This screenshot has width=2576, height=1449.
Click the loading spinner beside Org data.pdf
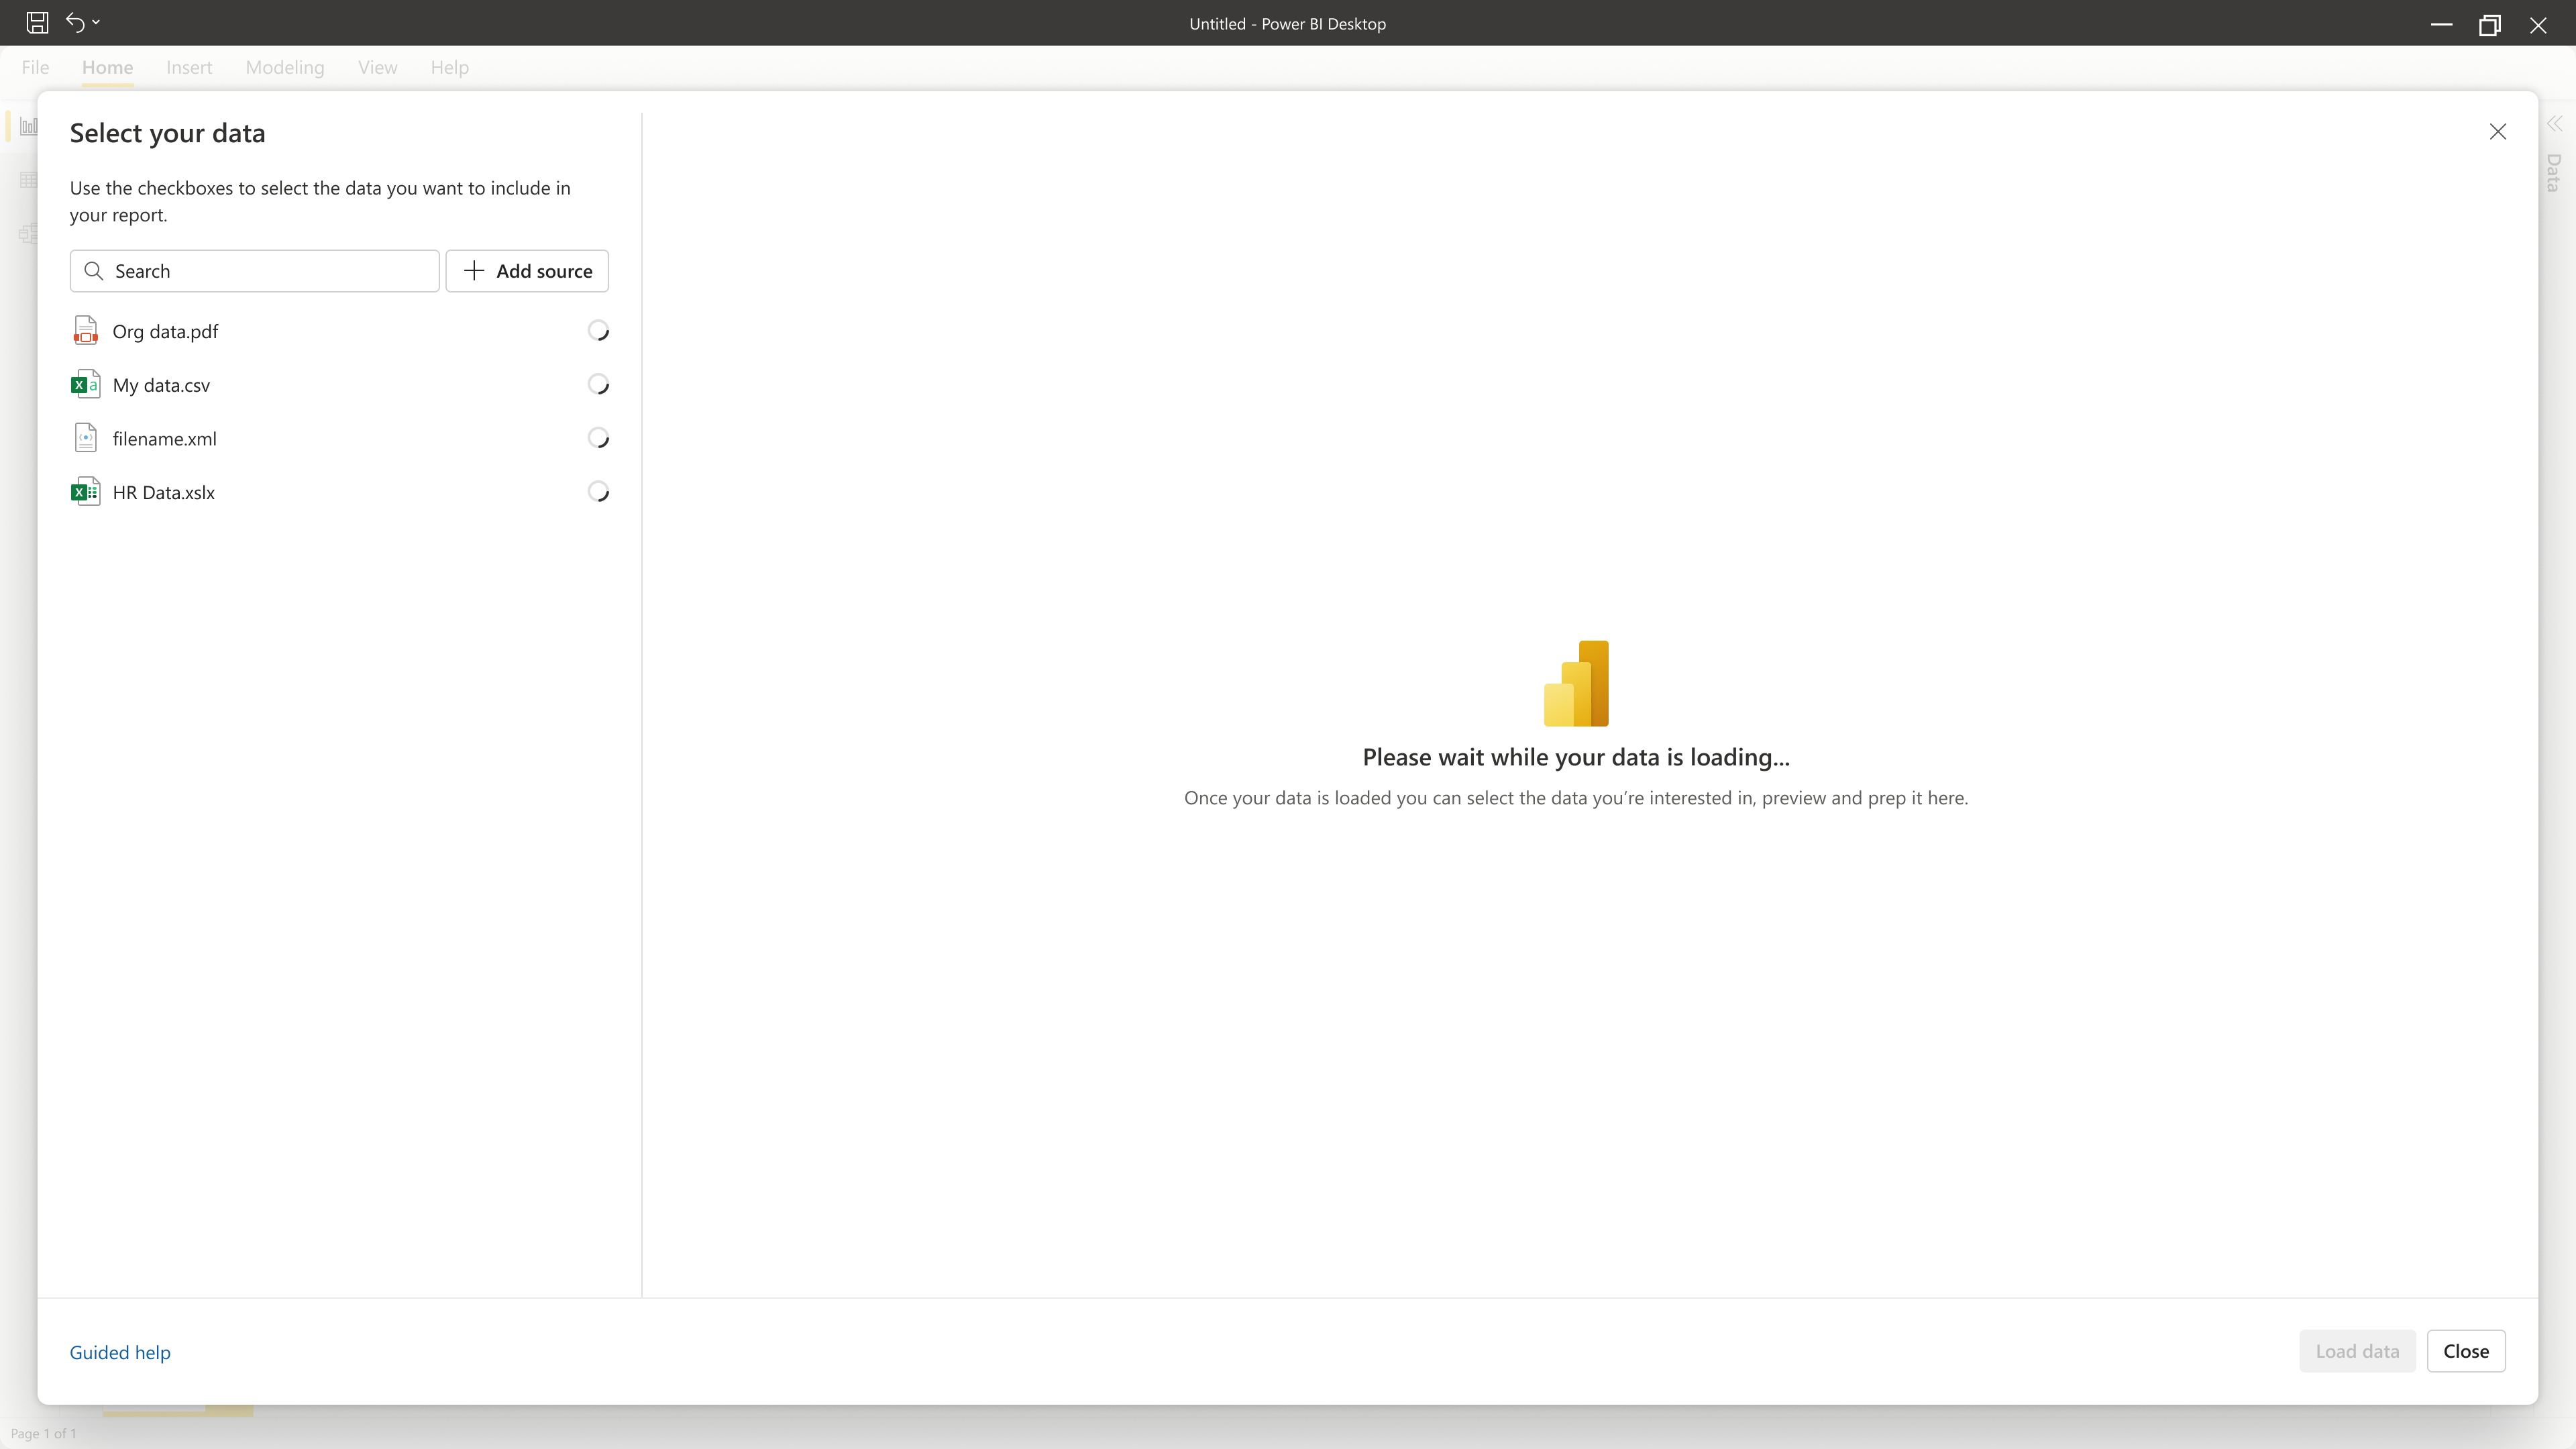[598, 331]
